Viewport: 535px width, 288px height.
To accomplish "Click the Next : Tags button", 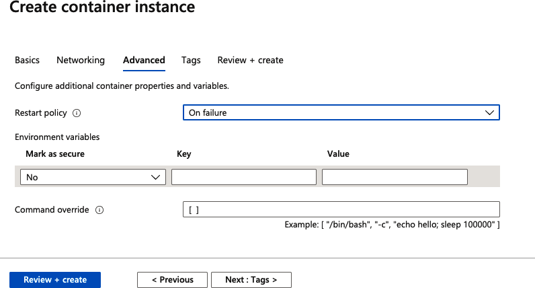I will [251, 280].
